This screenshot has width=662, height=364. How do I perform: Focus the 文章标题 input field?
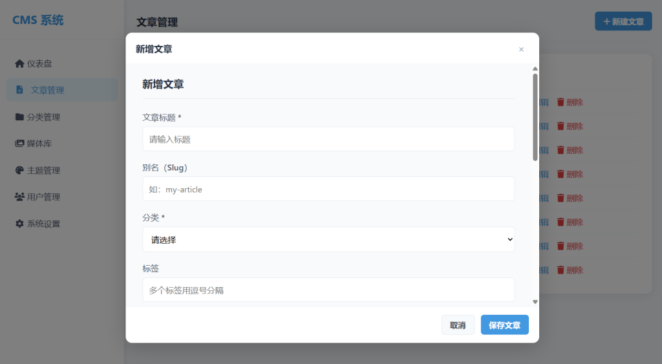coord(328,139)
